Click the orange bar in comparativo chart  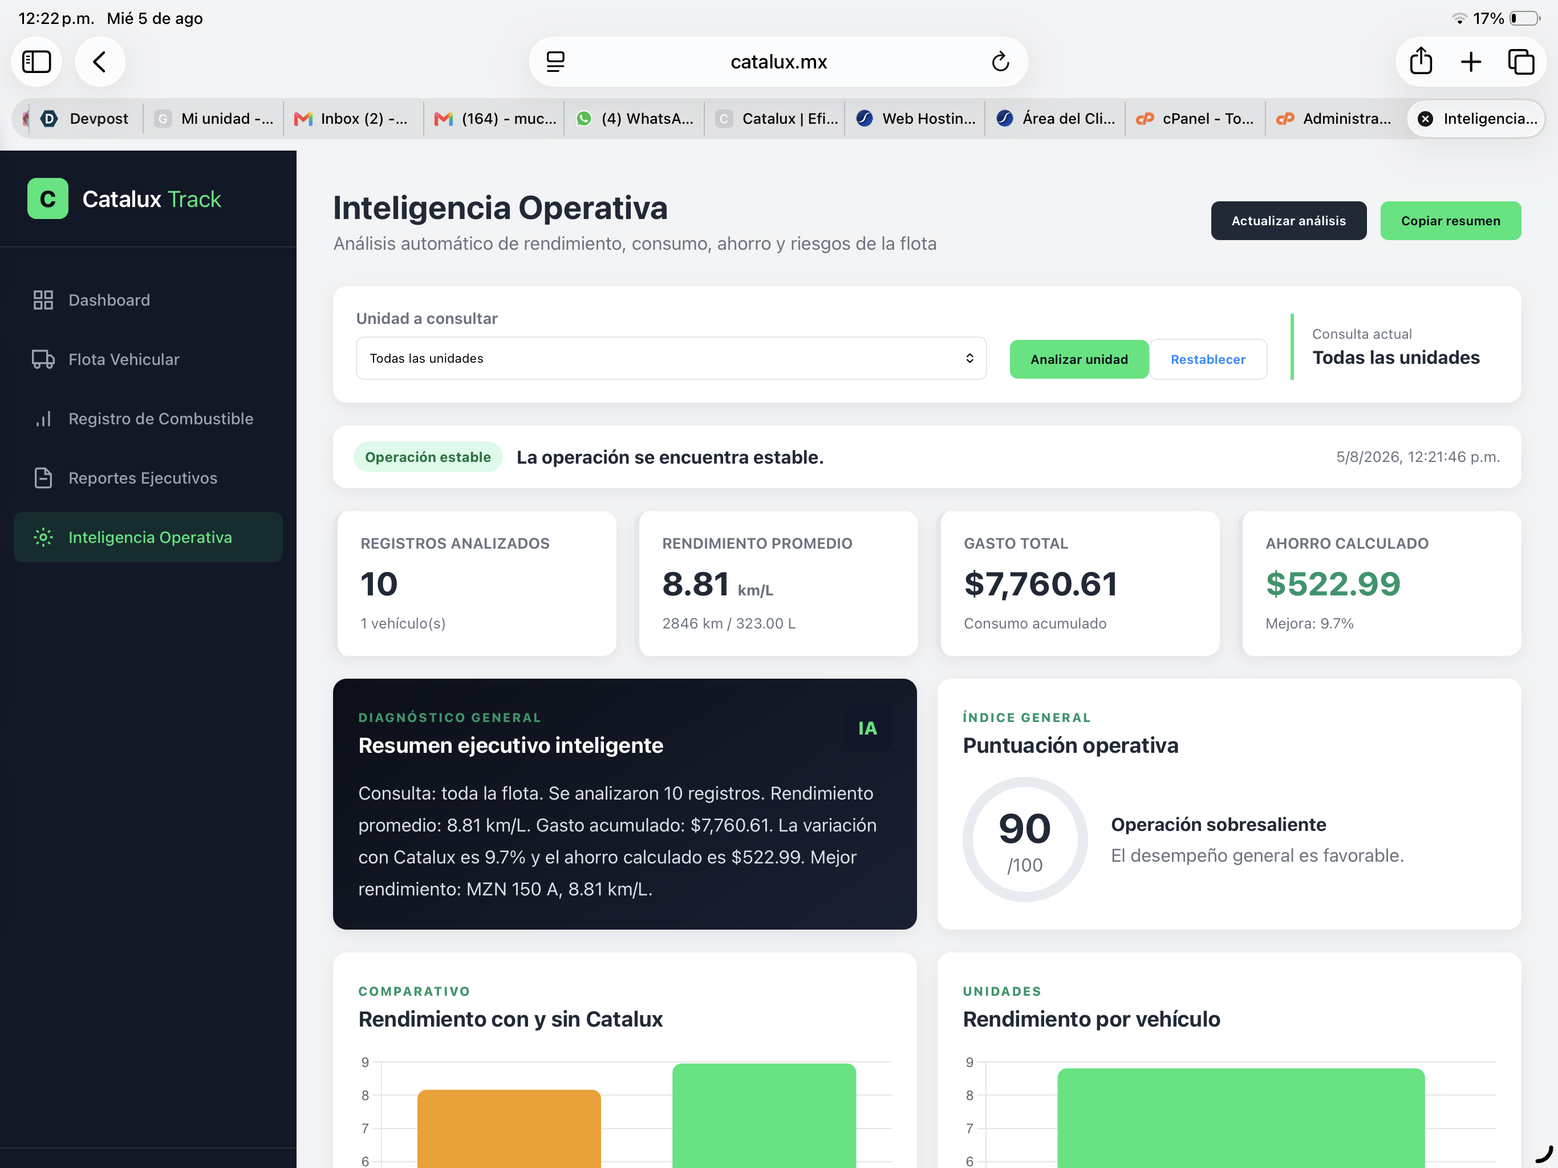[x=509, y=1129]
